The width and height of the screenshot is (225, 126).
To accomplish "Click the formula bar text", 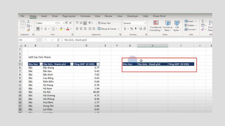I will [75, 40].
